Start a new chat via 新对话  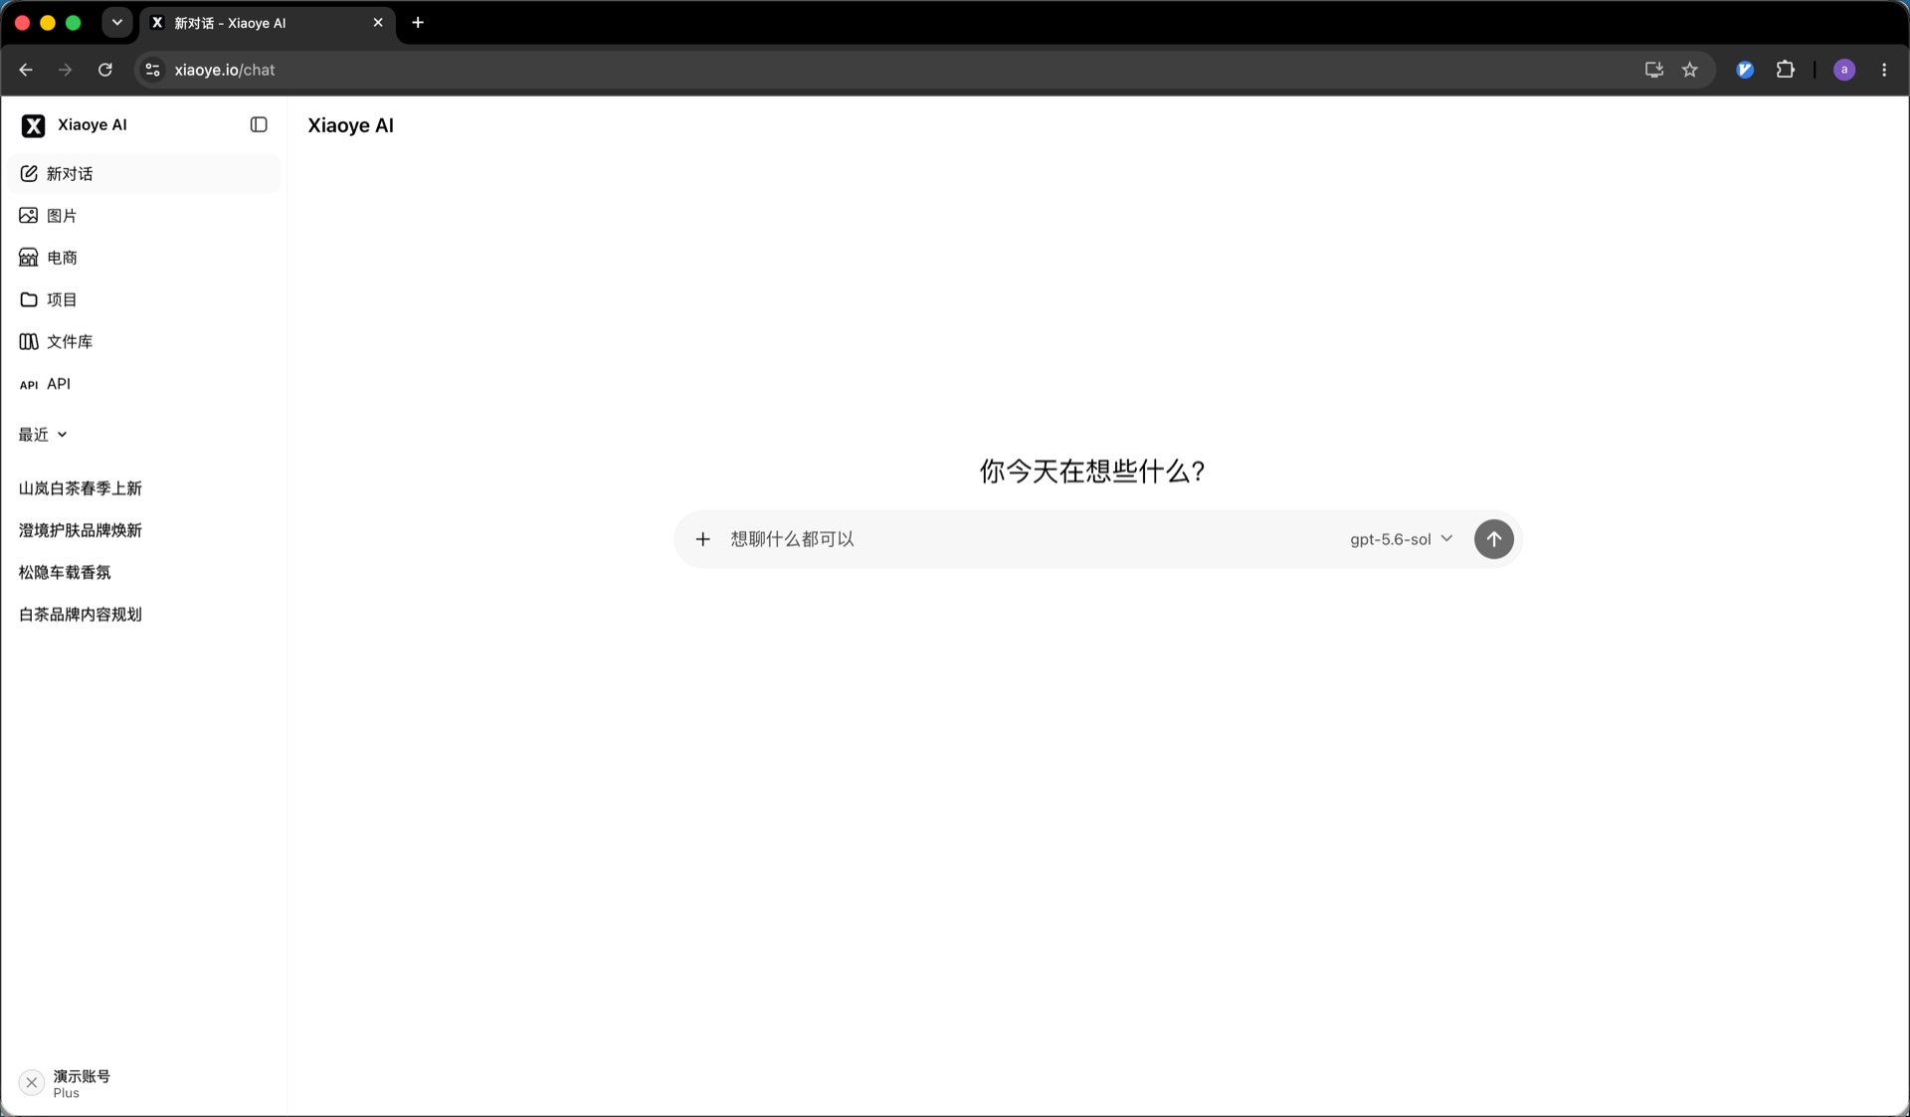144,174
